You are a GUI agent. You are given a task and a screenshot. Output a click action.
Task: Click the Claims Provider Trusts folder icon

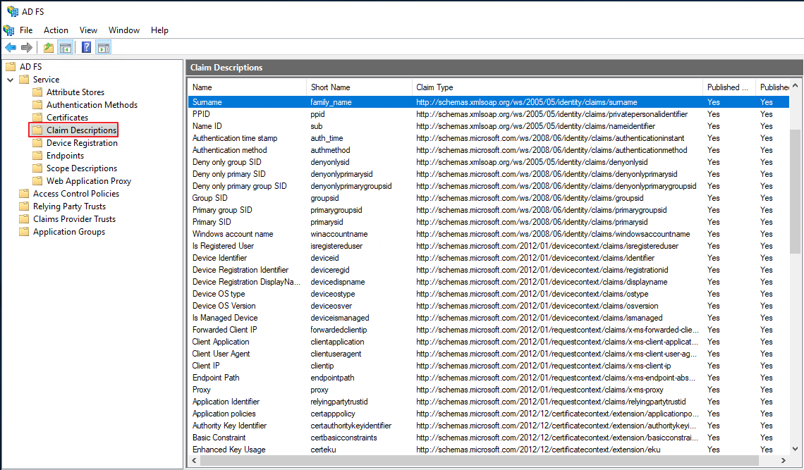click(x=24, y=219)
